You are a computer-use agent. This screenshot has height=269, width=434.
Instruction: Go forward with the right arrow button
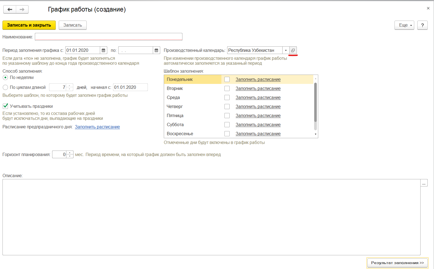(x=22, y=9)
